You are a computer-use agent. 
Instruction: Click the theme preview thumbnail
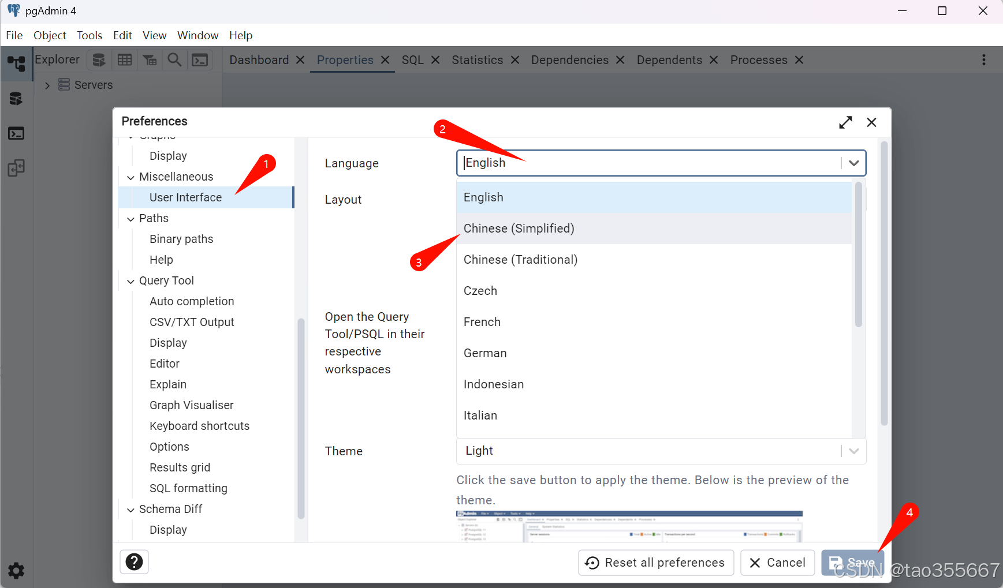629,526
